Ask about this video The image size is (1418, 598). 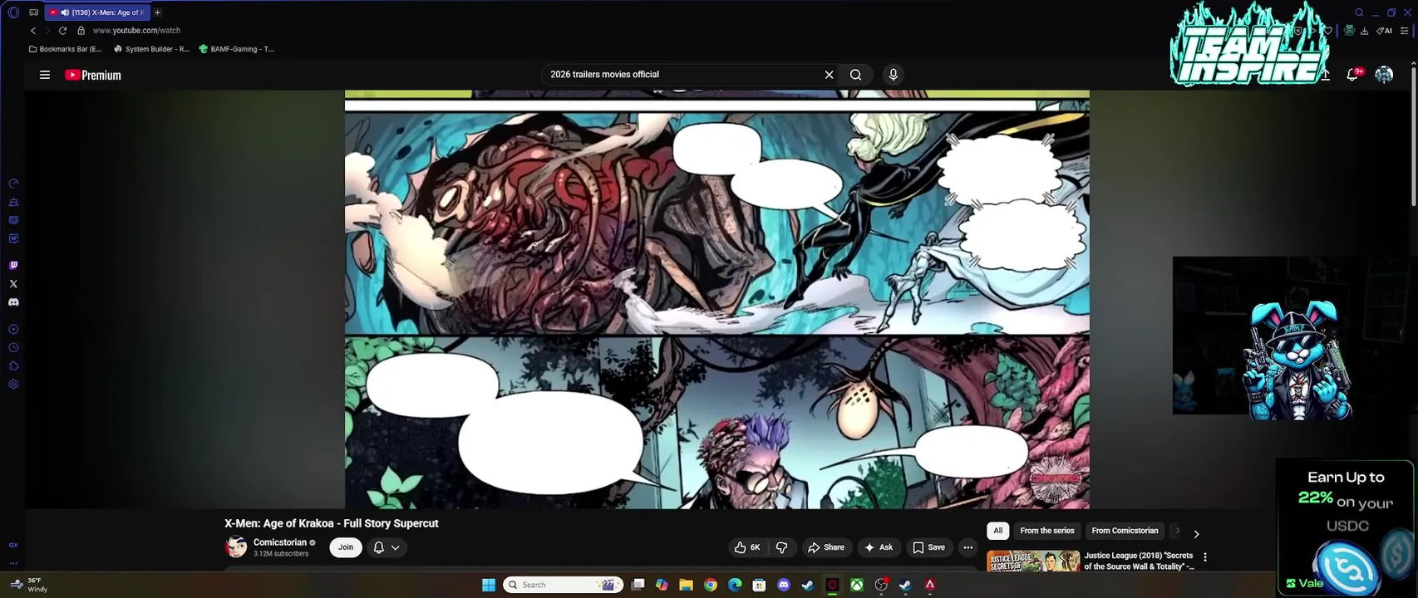pyautogui.click(x=879, y=547)
